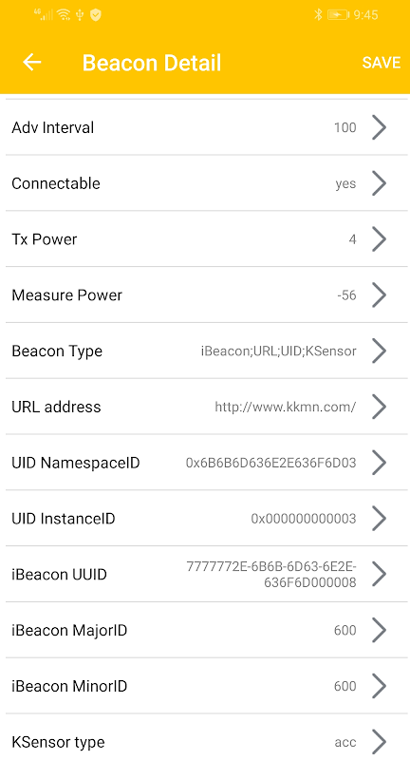The width and height of the screenshot is (410, 760).
Task: Tap the shield security status icon
Action: click(96, 15)
